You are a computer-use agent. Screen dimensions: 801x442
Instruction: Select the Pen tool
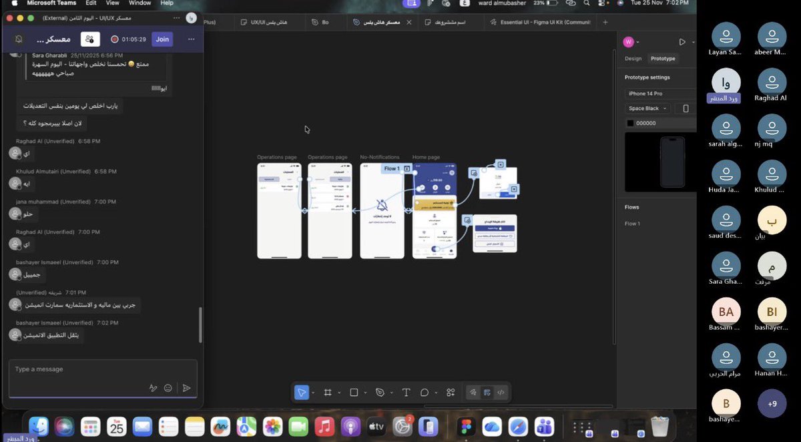pos(380,392)
